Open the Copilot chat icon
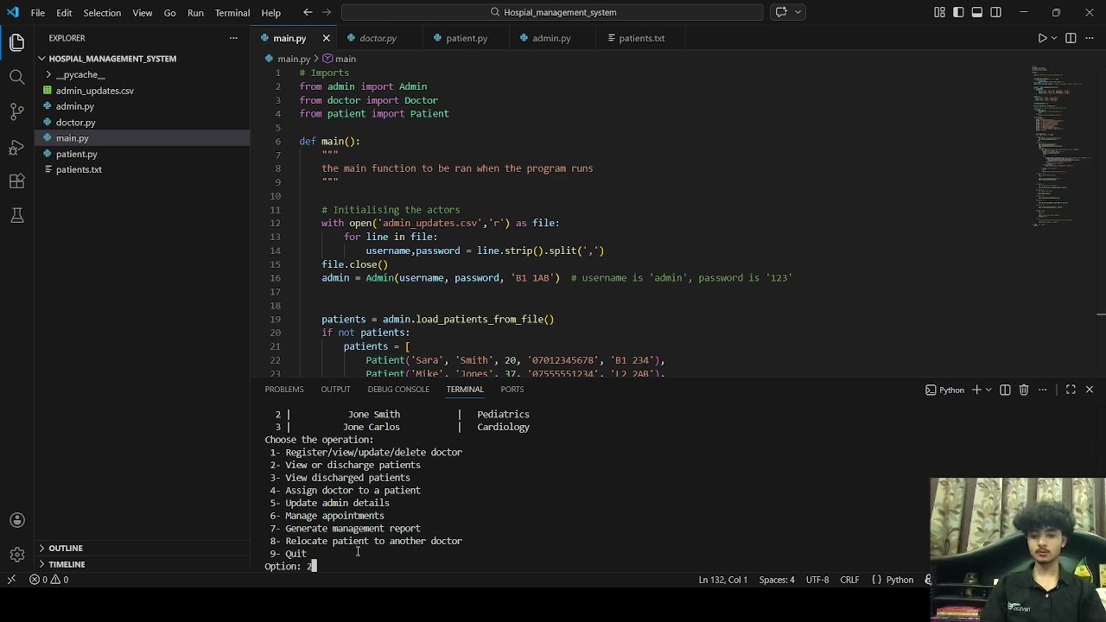This screenshot has height=622, width=1106. point(781,12)
